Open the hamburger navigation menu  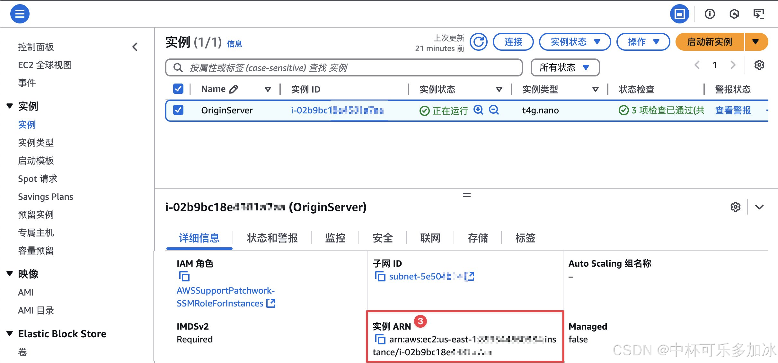coord(20,14)
